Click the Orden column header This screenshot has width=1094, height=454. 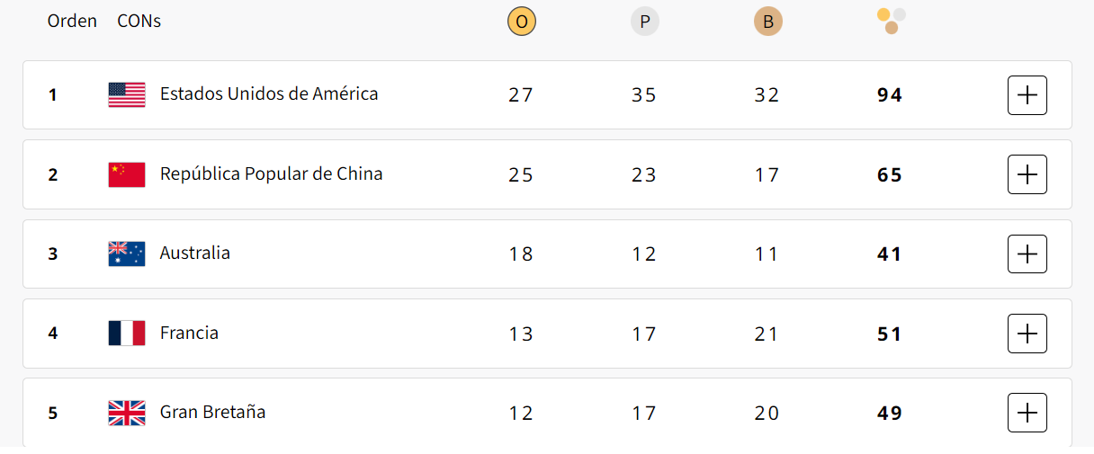72,21
